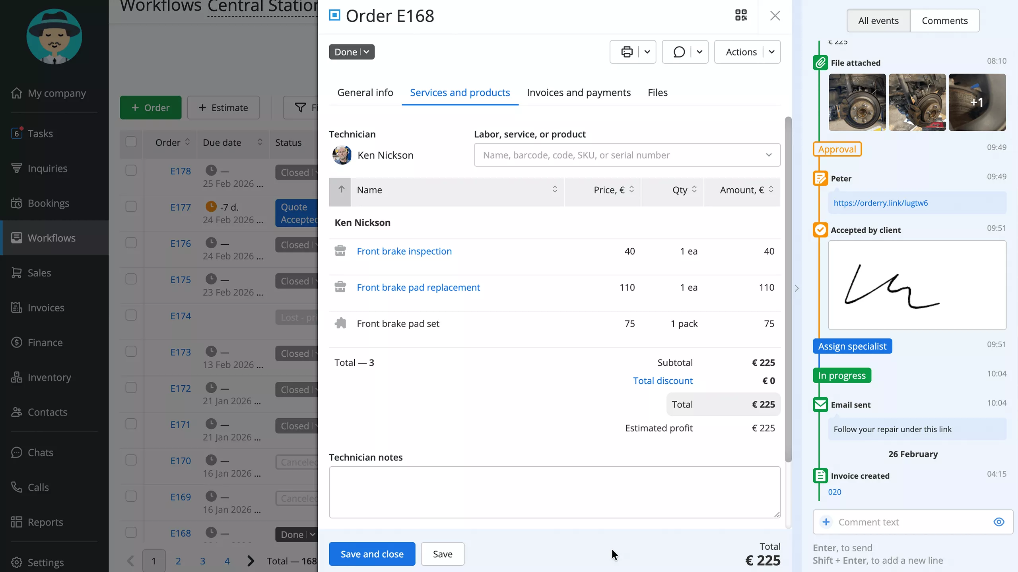The image size is (1018, 572).
Task: Open the QR code view for Order E168
Action: (x=741, y=15)
